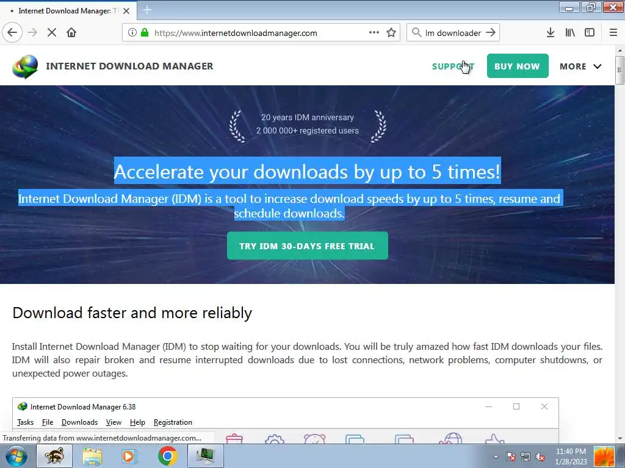The image size is (625, 468).
Task: Click the Im downloader search field
Action: click(x=453, y=33)
